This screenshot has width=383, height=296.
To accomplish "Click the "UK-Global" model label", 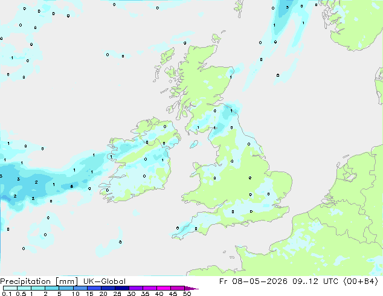I will 105,282.
